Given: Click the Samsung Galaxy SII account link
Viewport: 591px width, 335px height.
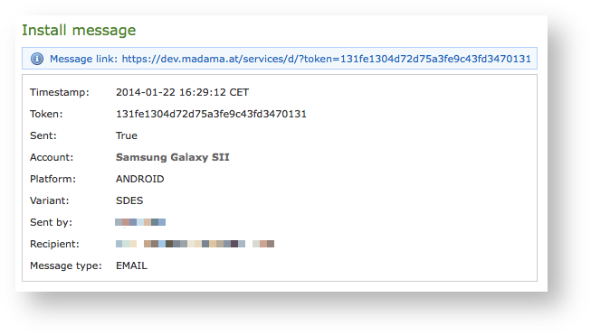Looking at the screenshot, I should pos(173,157).
